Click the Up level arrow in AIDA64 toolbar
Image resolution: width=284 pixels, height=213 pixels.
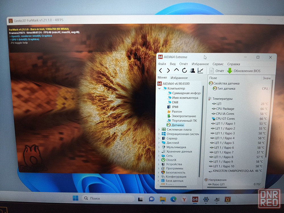click(176, 70)
